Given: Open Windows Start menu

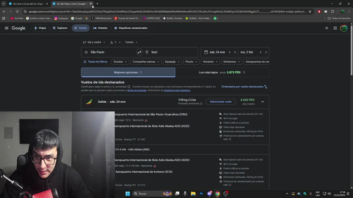Looking at the screenshot, I should click(128, 194).
